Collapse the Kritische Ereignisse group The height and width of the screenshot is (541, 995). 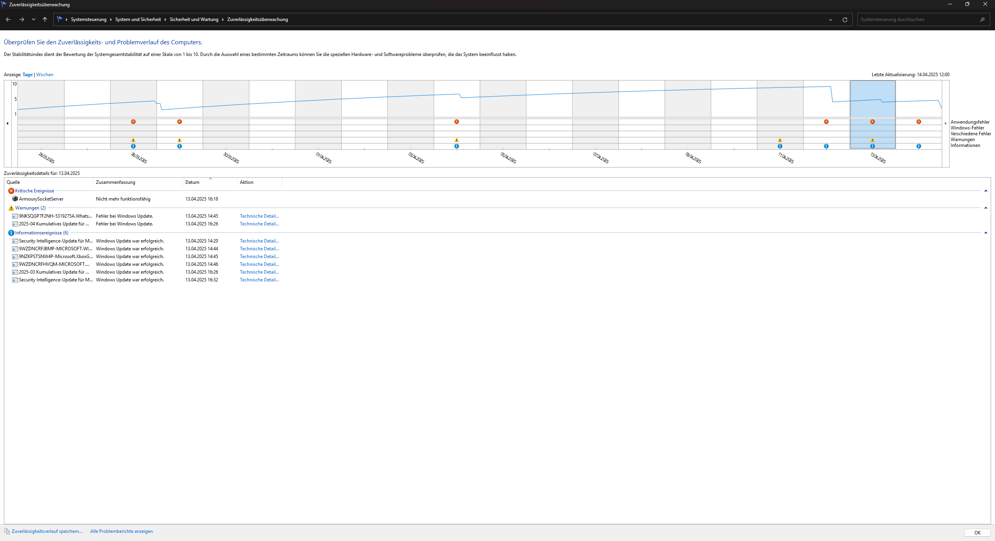coord(985,191)
